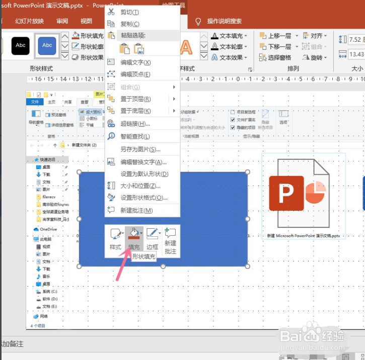The image size is (365, 360).
Task: Click the Format Shape paint icon
Action: (111, 198)
